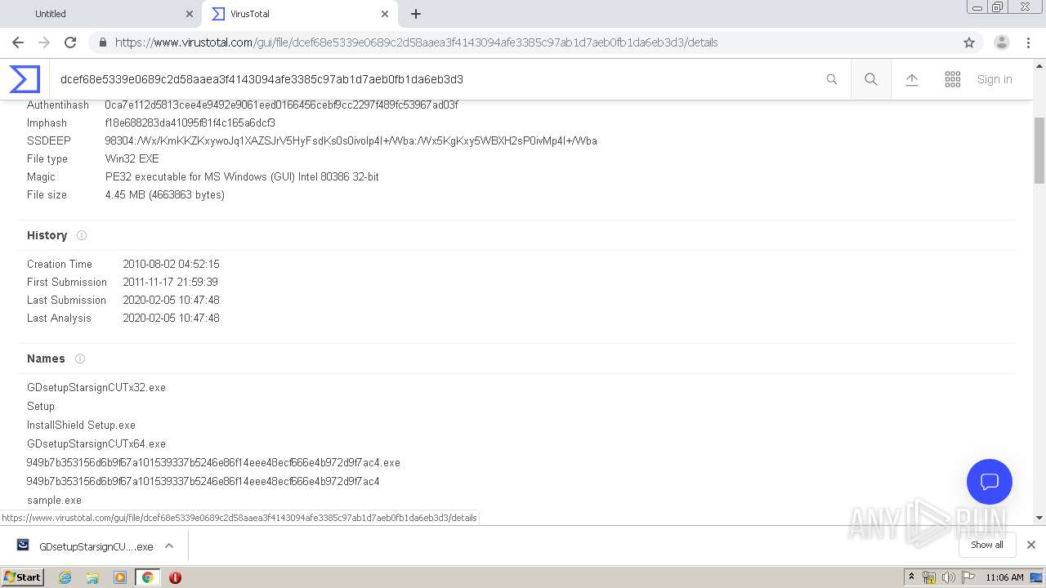Switch to the Untitled tab
Image resolution: width=1046 pixels, height=588 pixels.
[100, 14]
